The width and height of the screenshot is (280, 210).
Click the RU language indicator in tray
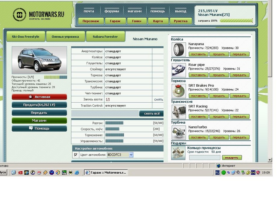point(217,172)
